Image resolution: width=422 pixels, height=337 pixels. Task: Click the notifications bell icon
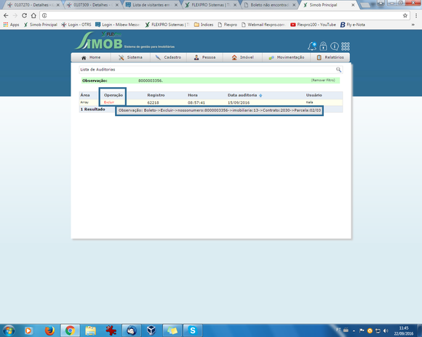pos(312,46)
